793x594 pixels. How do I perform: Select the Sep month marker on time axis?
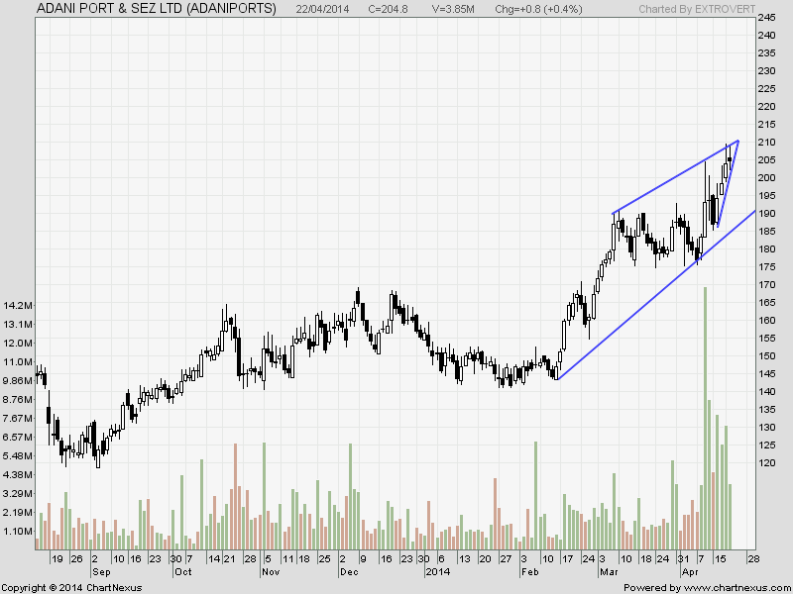[x=101, y=572]
